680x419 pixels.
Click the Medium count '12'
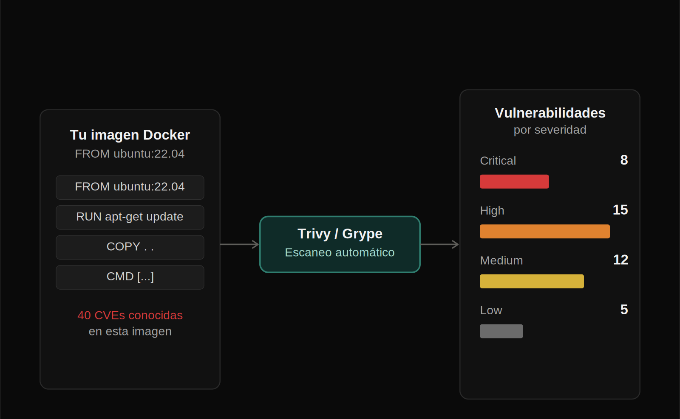point(620,260)
